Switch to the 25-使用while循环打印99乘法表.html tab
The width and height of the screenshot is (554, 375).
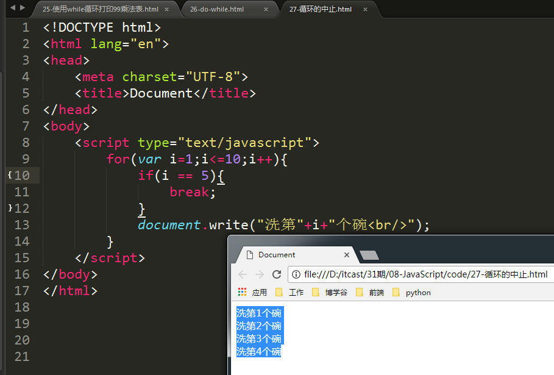(x=100, y=9)
